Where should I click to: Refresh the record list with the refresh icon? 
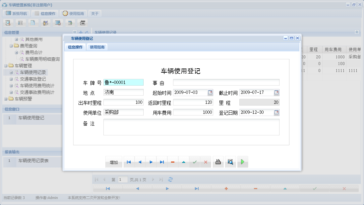(x=170, y=179)
